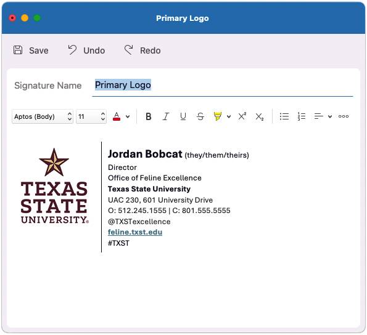
Task: Click the Signature Name input field
Action: [222, 85]
